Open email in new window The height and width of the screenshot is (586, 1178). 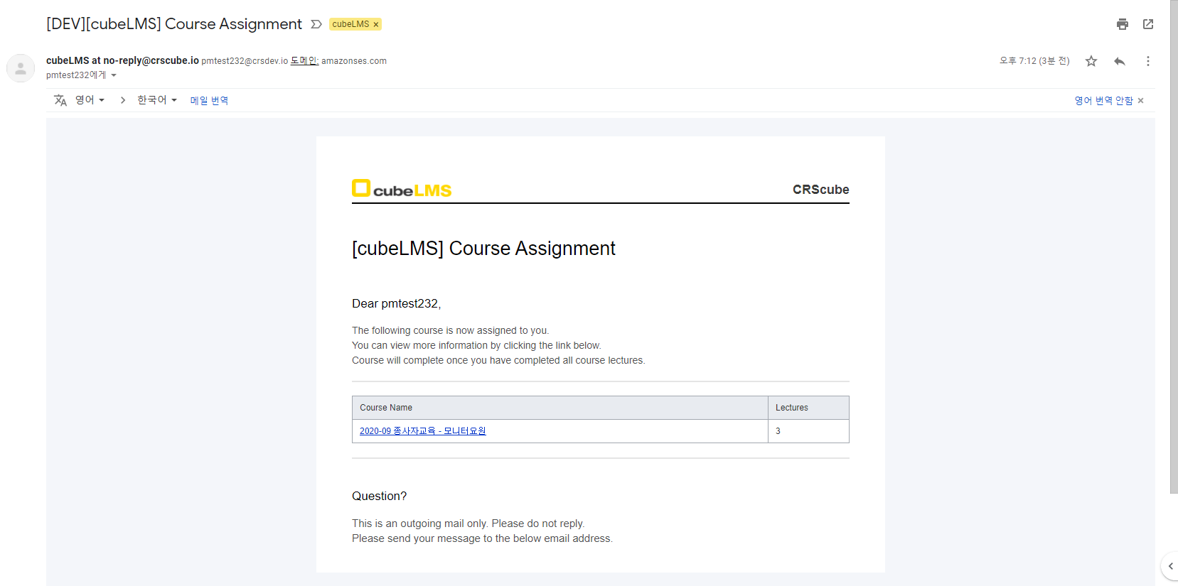coord(1148,24)
